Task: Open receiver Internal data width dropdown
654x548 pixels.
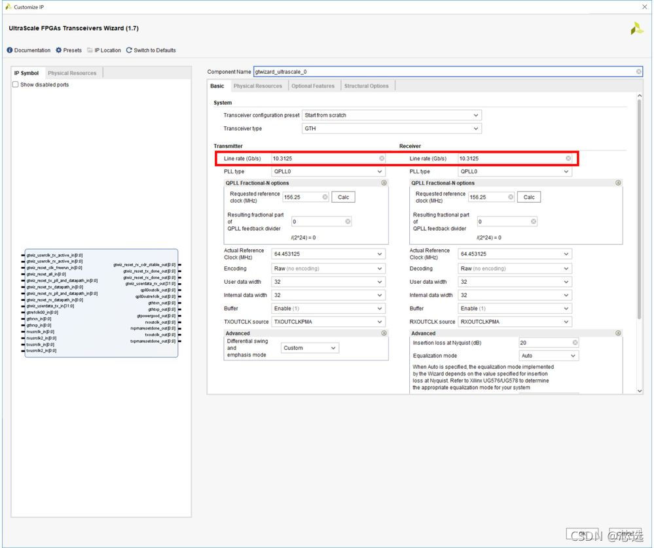Action: [515, 295]
